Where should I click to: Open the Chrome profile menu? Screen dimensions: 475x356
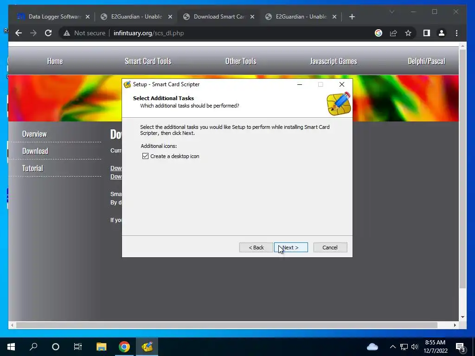click(x=442, y=33)
